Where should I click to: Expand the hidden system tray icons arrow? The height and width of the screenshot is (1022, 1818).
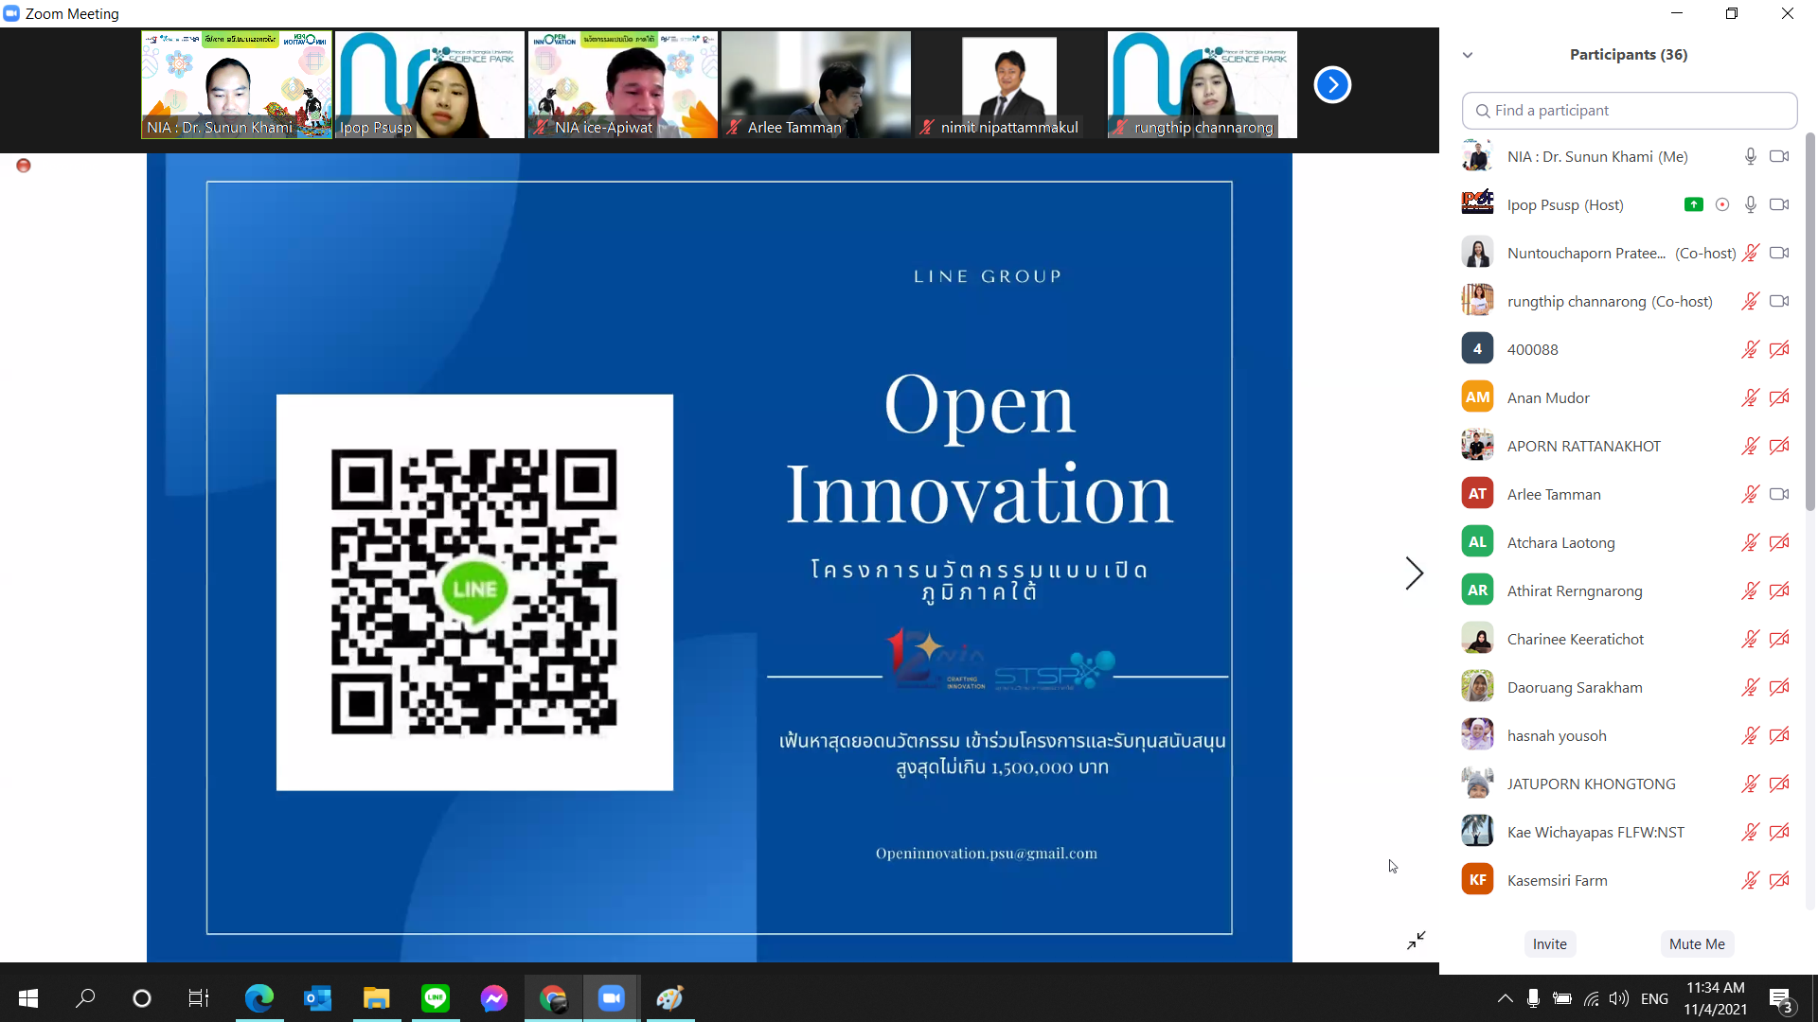[1505, 998]
